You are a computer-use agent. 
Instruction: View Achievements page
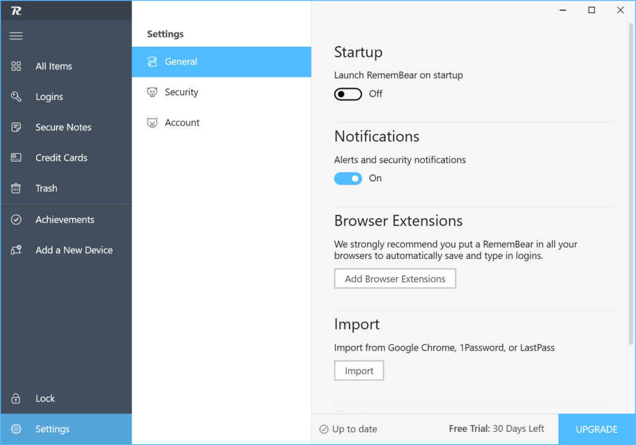tap(66, 220)
